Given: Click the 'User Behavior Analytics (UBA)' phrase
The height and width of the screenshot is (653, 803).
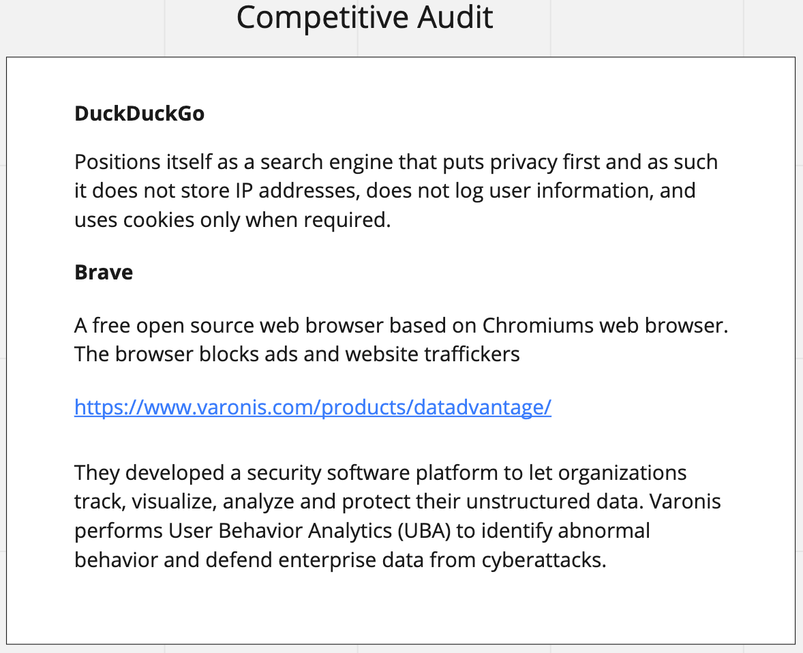Looking at the screenshot, I should (x=309, y=530).
